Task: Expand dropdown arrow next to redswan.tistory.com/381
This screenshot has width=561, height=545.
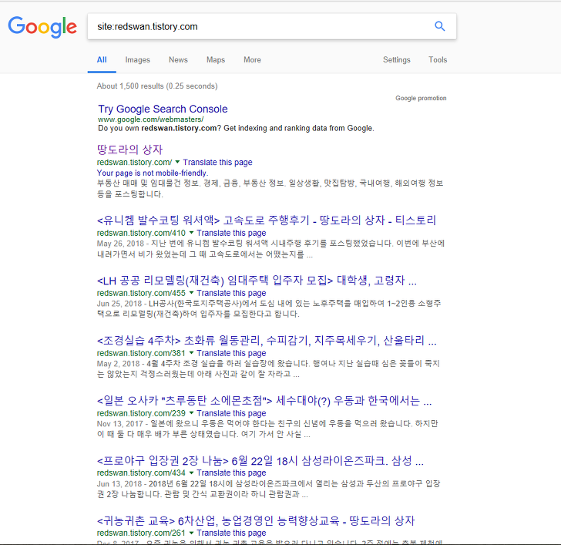Action: 191,353
